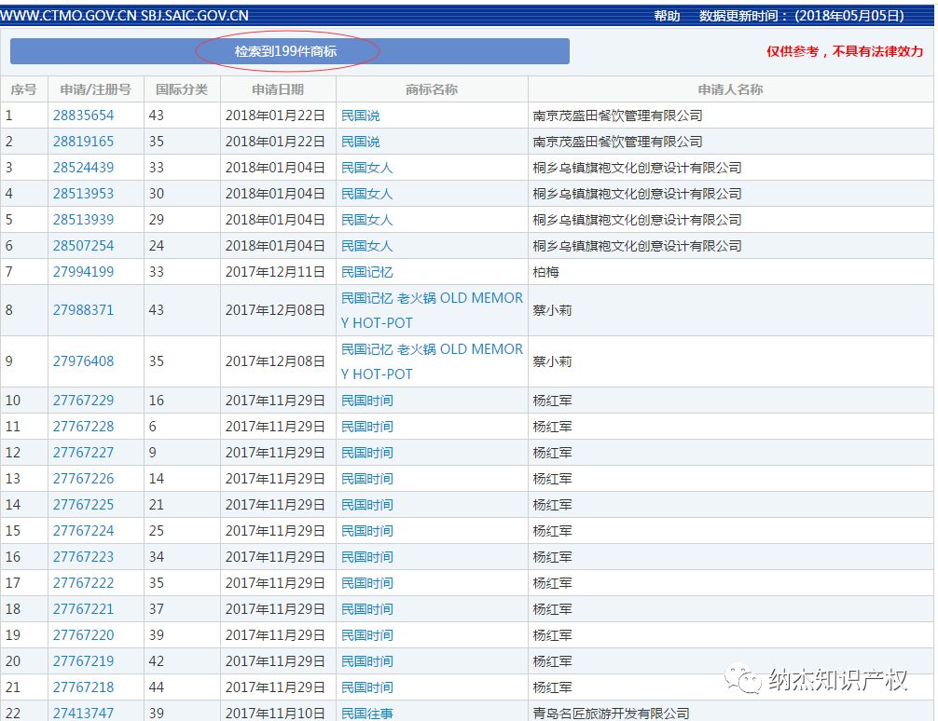This screenshot has width=938, height=721.
Task: Click the 帮助 help link
Action: 667,16
